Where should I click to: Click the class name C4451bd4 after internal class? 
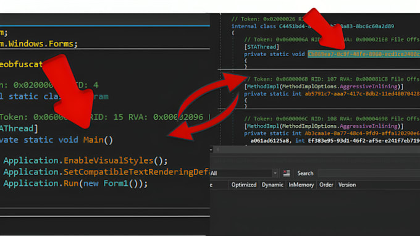pos(337,26)
